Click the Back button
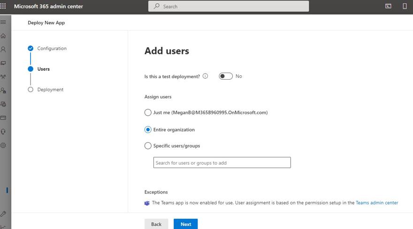 pos(156,224)
